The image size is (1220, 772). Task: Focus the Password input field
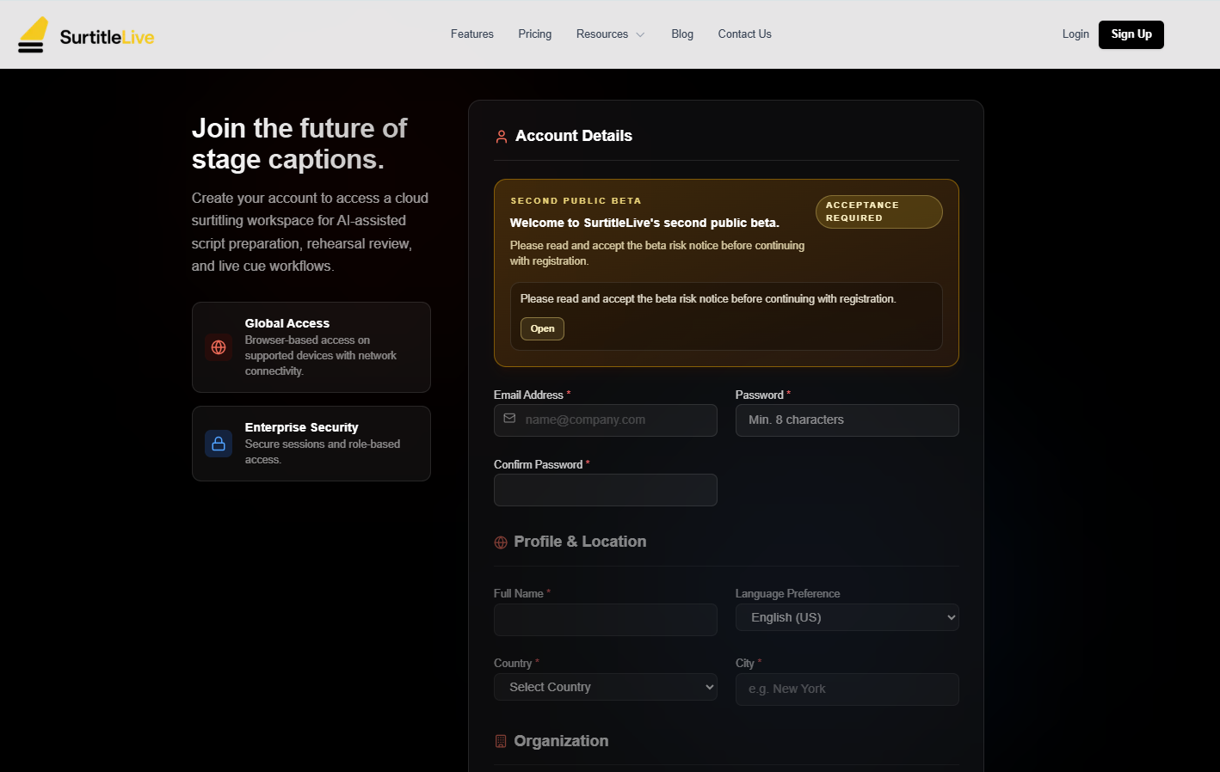coord(847,420)
